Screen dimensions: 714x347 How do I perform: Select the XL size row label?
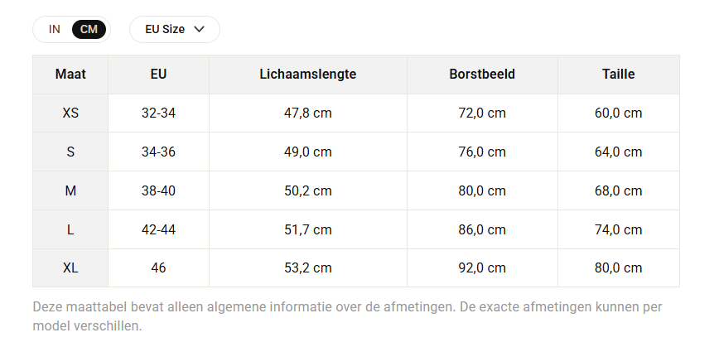[x=70, y=267]
